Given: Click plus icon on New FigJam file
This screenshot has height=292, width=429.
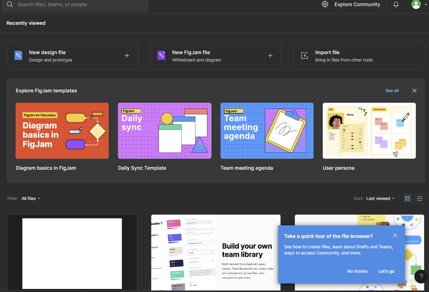Looking at the screenshot, I should pos(270,56).
